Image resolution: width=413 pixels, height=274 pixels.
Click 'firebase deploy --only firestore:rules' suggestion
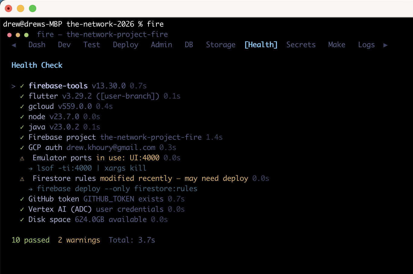coord(117,189)
